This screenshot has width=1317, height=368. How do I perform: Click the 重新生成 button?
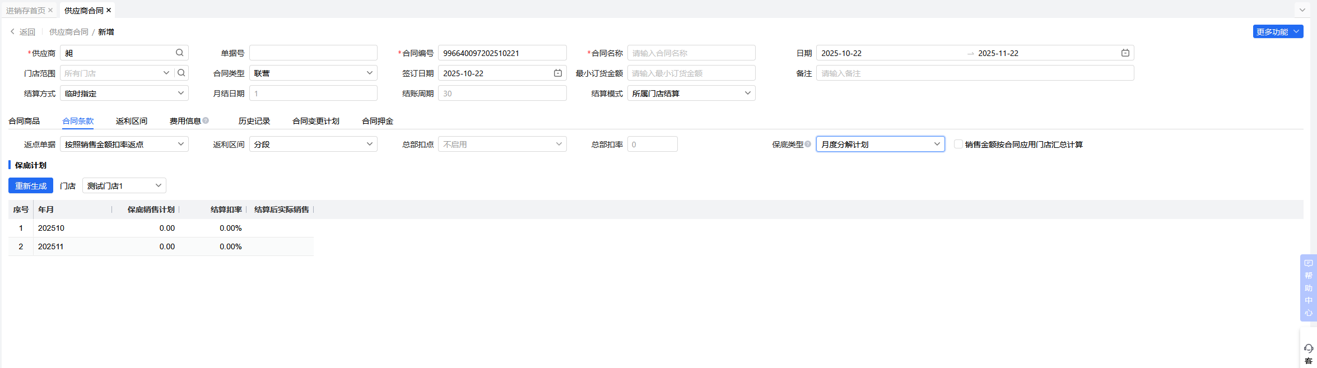pyautogui.click(x=31, y=185)
